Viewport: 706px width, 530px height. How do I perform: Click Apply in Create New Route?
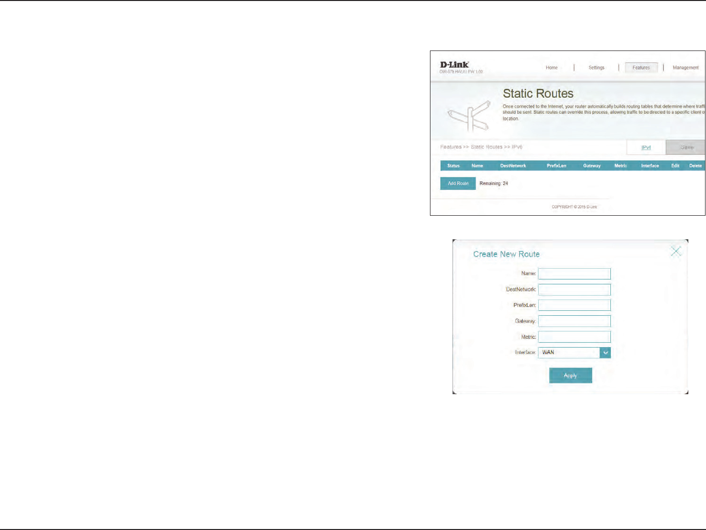click(571, 376)
